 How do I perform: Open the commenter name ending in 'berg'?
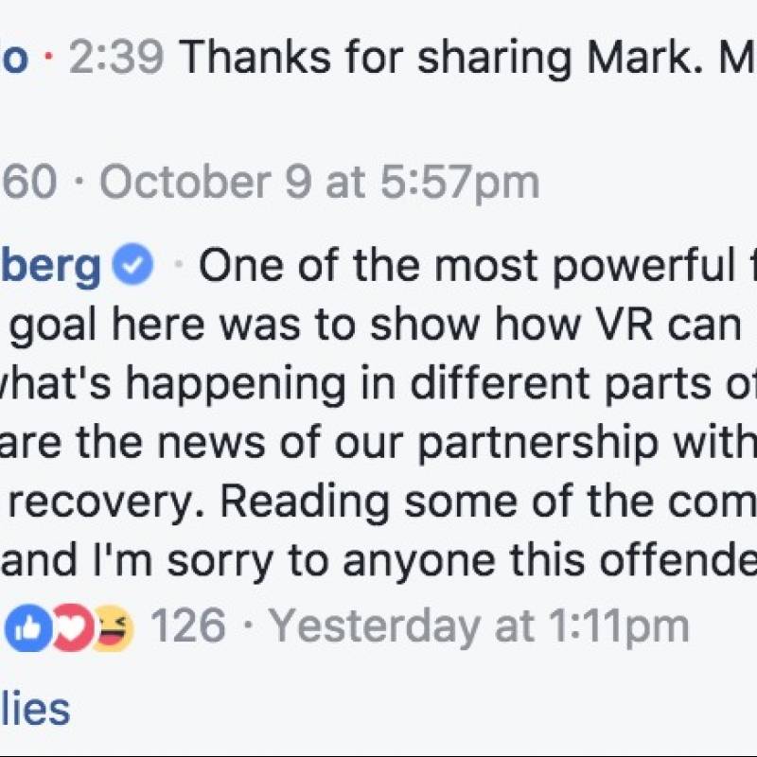click(x=50, y=267)
